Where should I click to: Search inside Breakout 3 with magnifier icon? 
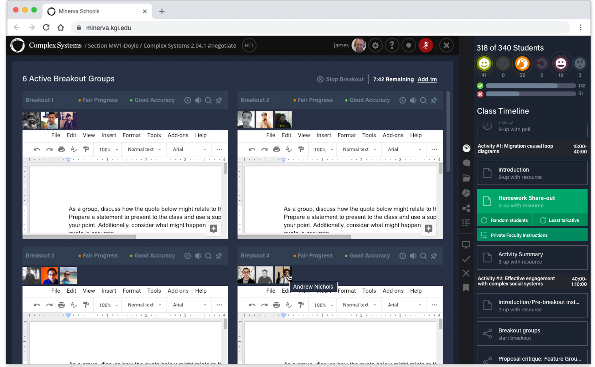[x=208, y=256]
